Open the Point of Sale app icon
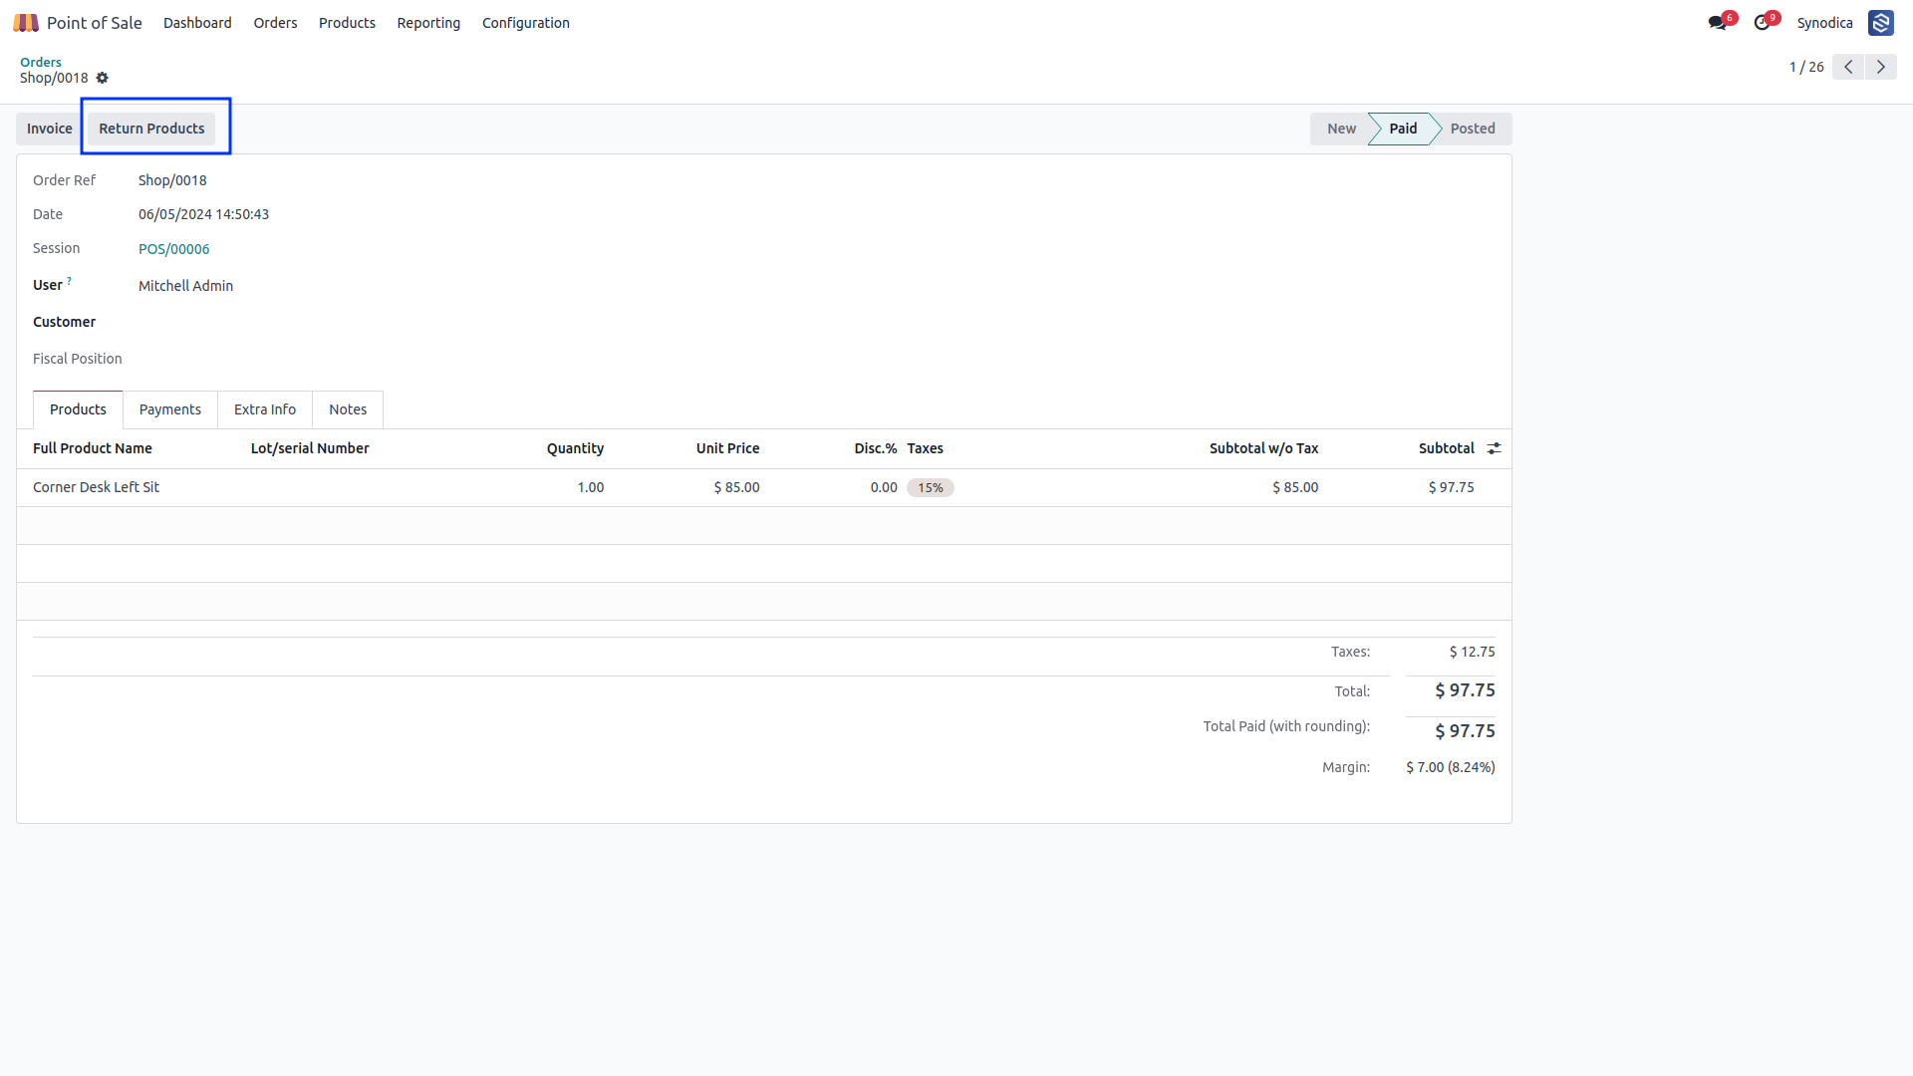The width and height of the screenshot is (1913, 1076). coord(26,22)
